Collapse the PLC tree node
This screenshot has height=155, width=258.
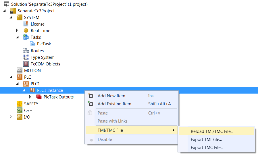point(11,77)
